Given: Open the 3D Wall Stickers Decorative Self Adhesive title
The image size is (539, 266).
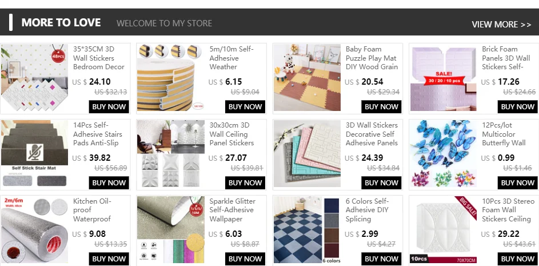Looking at the screenshot, I should pos(372,134).
